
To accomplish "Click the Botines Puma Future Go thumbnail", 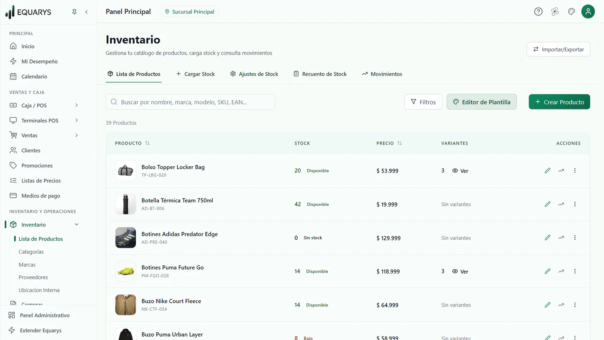I will tap(126, 271).
